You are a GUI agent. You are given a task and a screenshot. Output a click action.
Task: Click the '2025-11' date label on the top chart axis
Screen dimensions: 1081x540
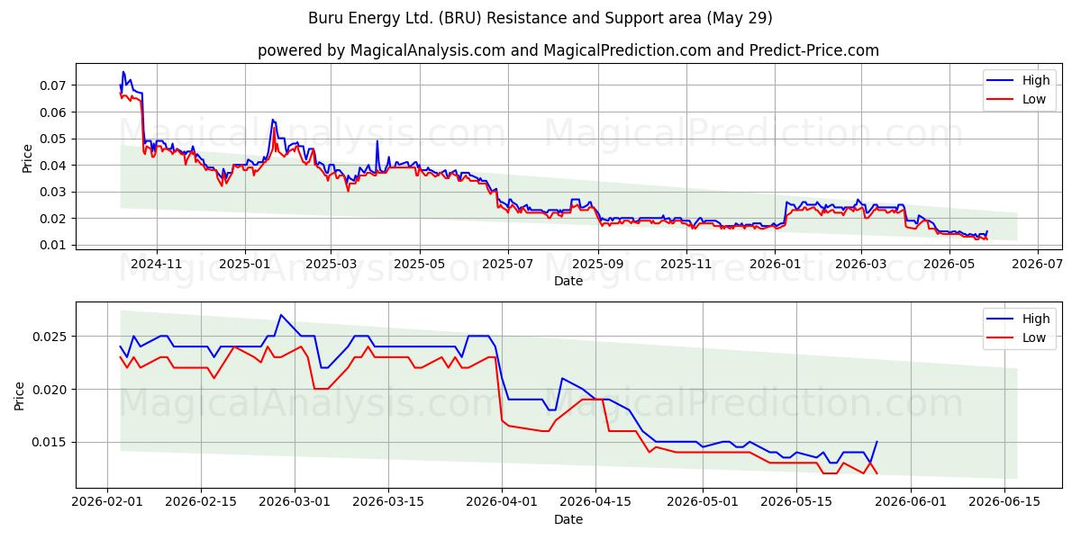[686, 264]
